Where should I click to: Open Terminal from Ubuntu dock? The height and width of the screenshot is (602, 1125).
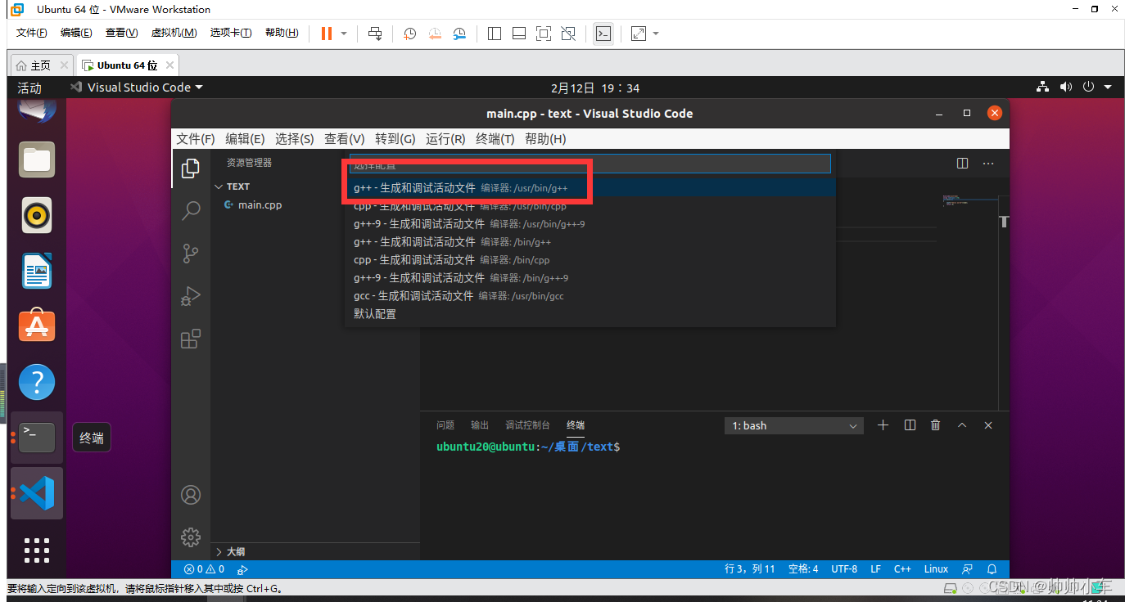[x=37, y=438]
